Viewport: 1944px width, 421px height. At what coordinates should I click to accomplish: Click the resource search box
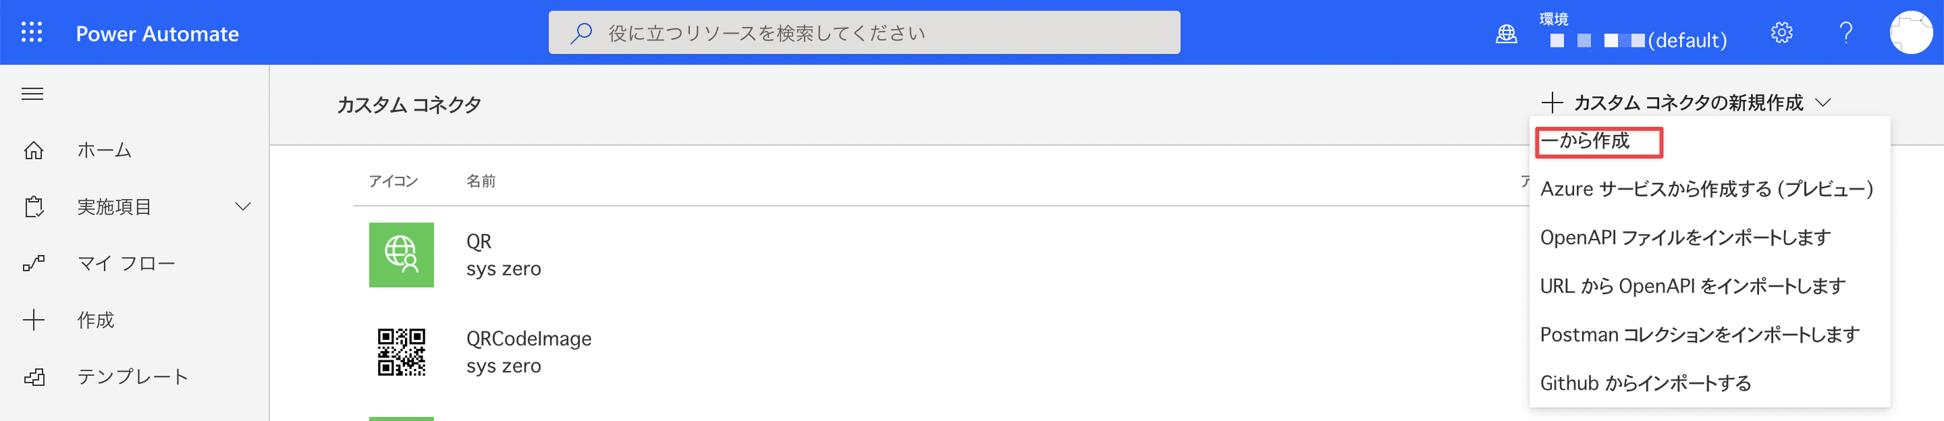pyautogui.click(x=864, y=32)
